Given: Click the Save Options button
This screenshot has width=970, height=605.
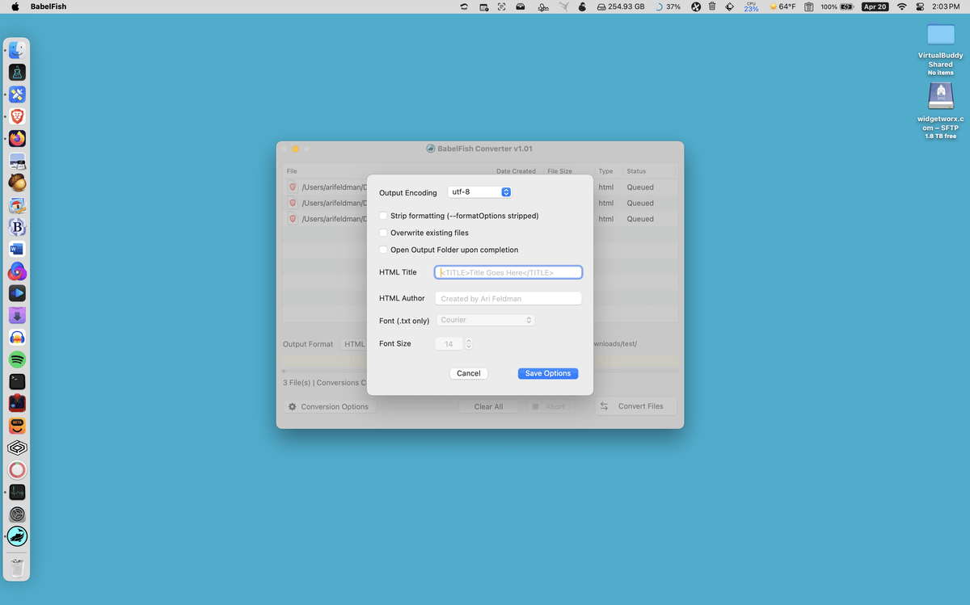Looking at the screenshot, I should pyautogui.click(x=548, y=373).
